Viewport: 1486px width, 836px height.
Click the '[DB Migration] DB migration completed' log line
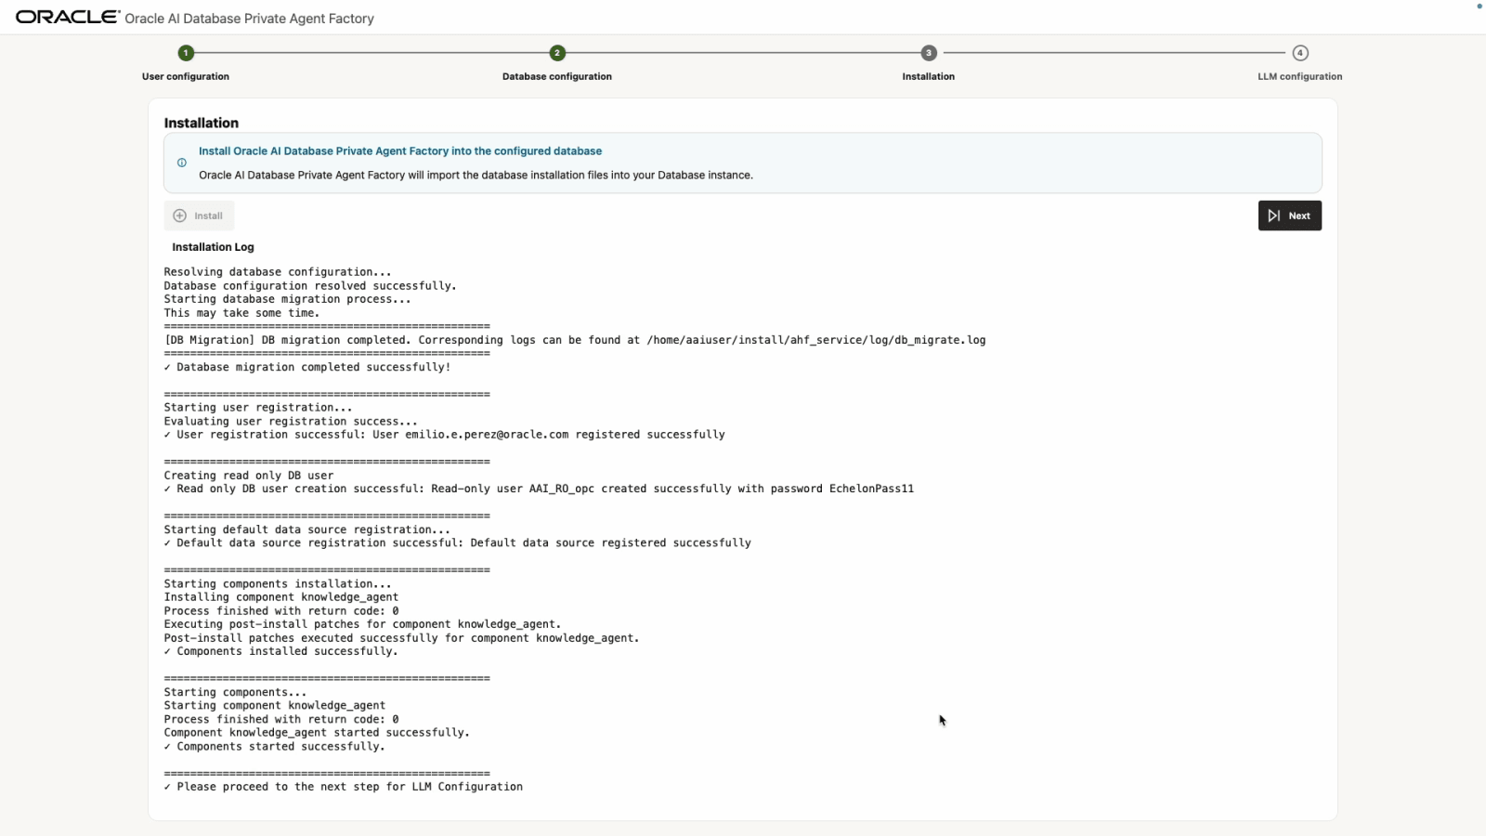point(575,340)
